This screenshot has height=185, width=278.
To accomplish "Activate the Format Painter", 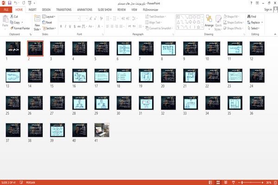I will coord(20,28).
